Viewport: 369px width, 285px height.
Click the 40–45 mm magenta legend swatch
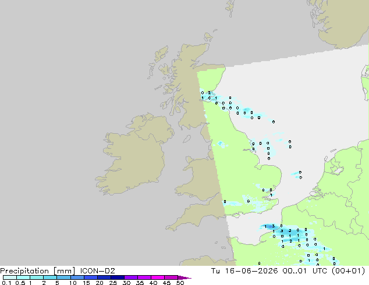tap(158, 277)
